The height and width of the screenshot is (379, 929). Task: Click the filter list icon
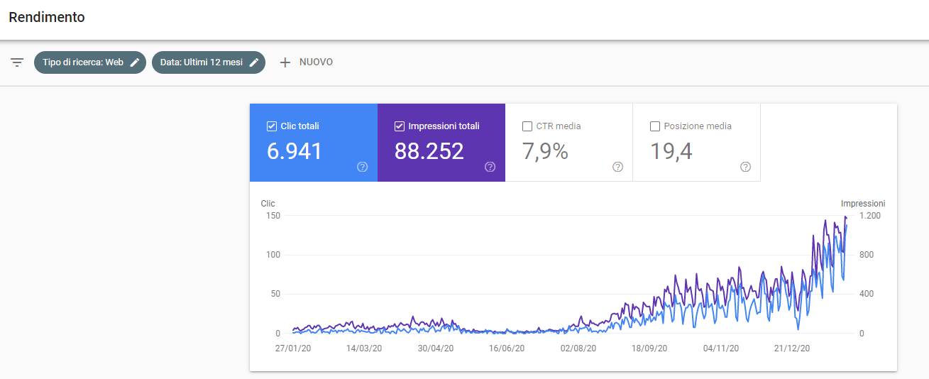click(17, 62)
